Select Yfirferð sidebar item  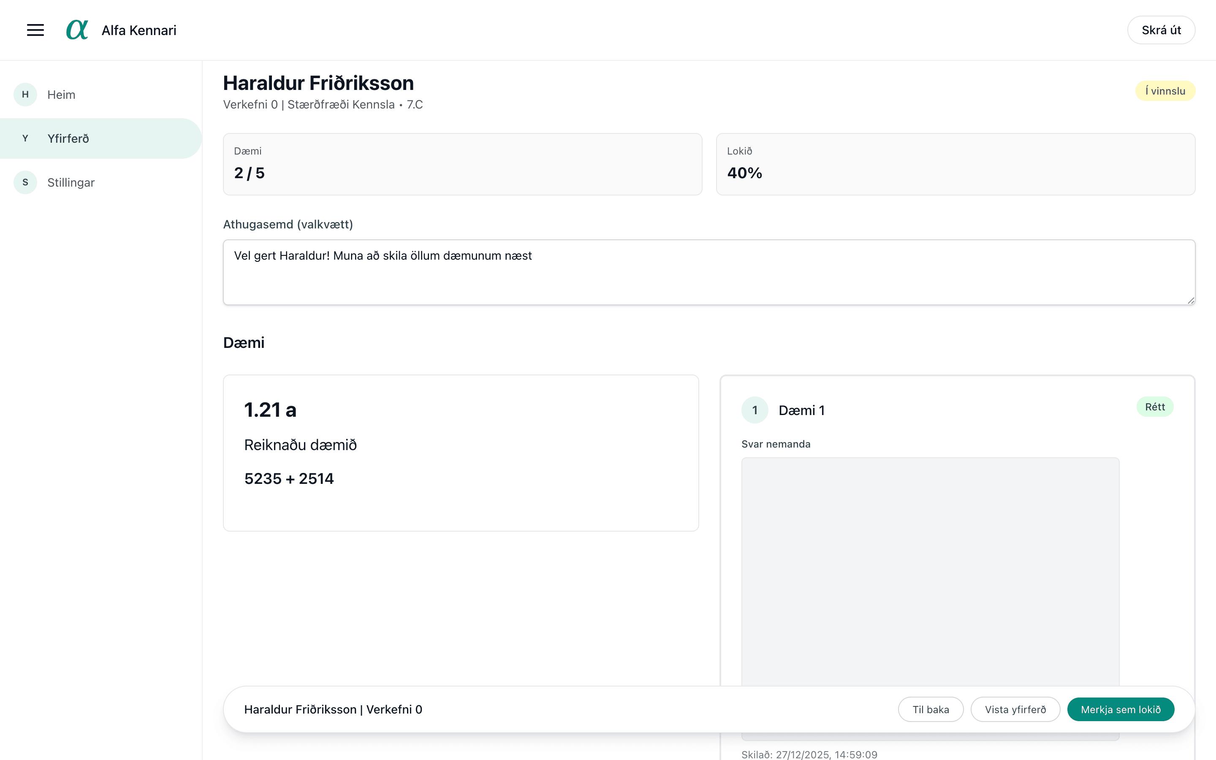pyautogui.click(x=68, y=138)
